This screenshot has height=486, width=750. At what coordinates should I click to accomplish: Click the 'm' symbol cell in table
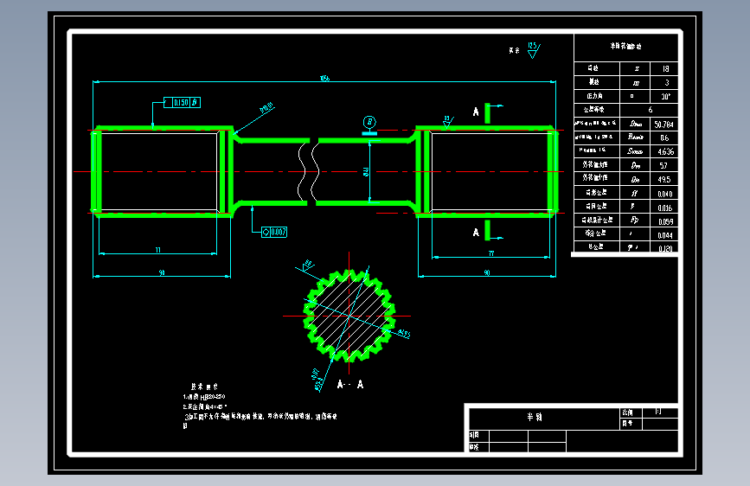(x=635, y=83)
